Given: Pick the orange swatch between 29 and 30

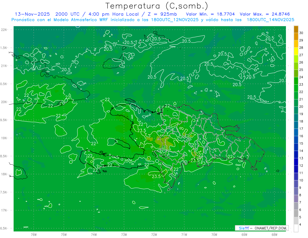Looking at the screenshot, I should (x=296, y=37).
